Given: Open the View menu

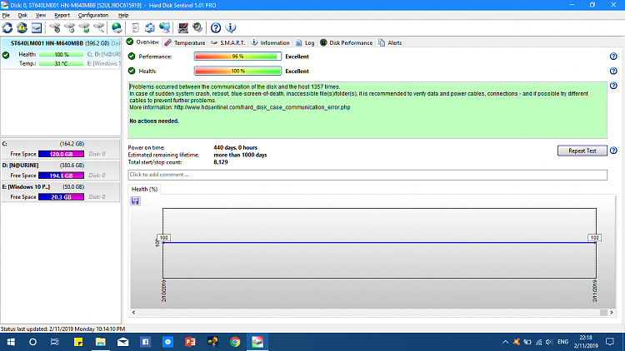Looking at the screenshot, I should [41, 15].
